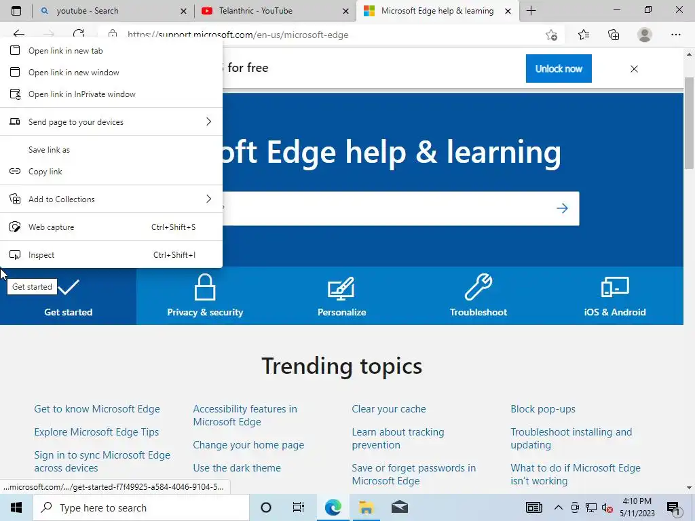Open the Collections toolbar icon
Screen dimensions: 695x521
[614, 35]
